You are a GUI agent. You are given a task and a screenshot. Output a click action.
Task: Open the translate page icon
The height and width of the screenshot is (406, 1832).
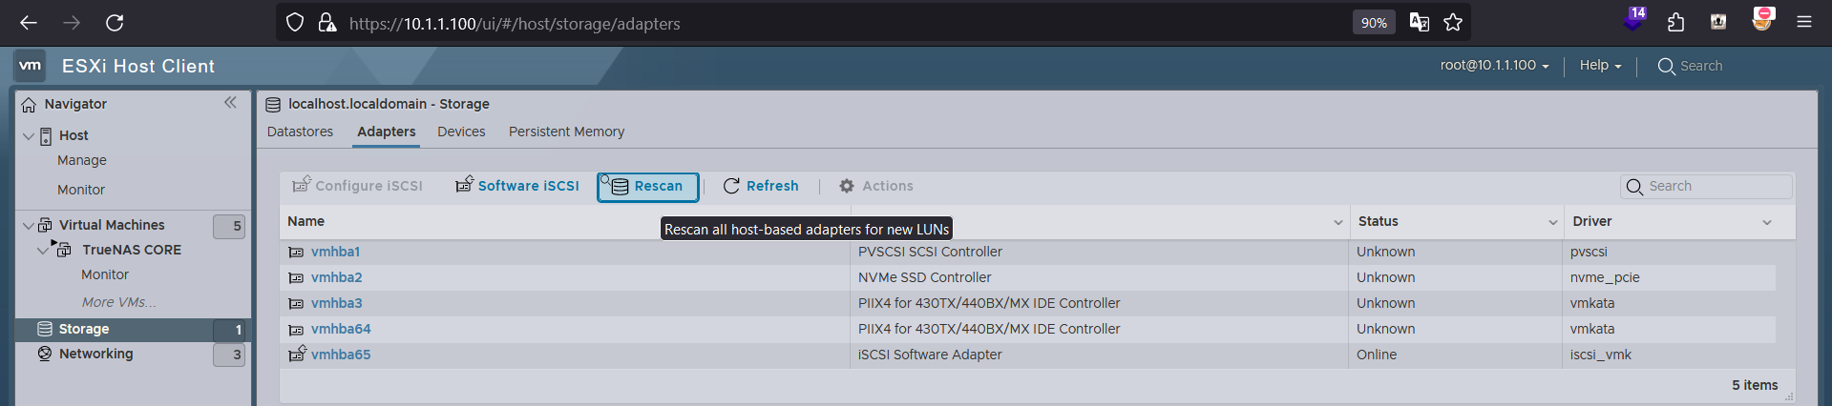coord(1420,23)
